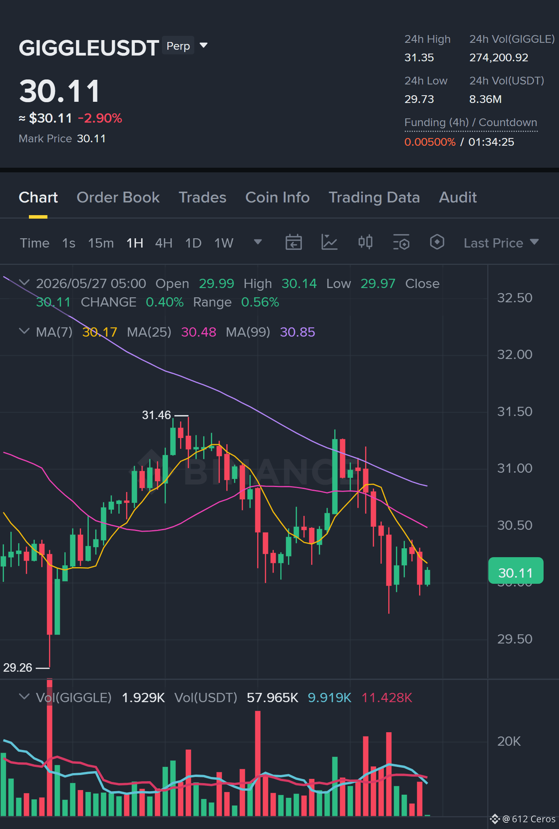The height and width of the screenshot is (829, 559).
Task: Click the Binance logo in footer
Action: pyautogui.click(x=495, y=819)
